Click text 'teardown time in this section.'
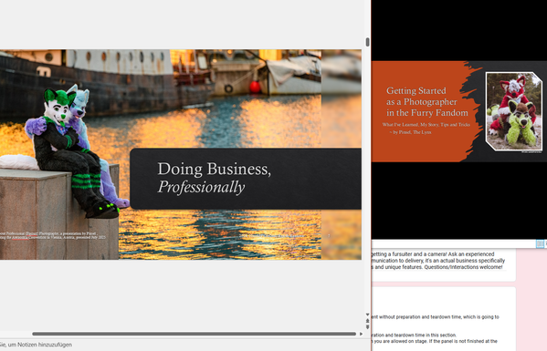The image size is (547, 351). point(426,335)
